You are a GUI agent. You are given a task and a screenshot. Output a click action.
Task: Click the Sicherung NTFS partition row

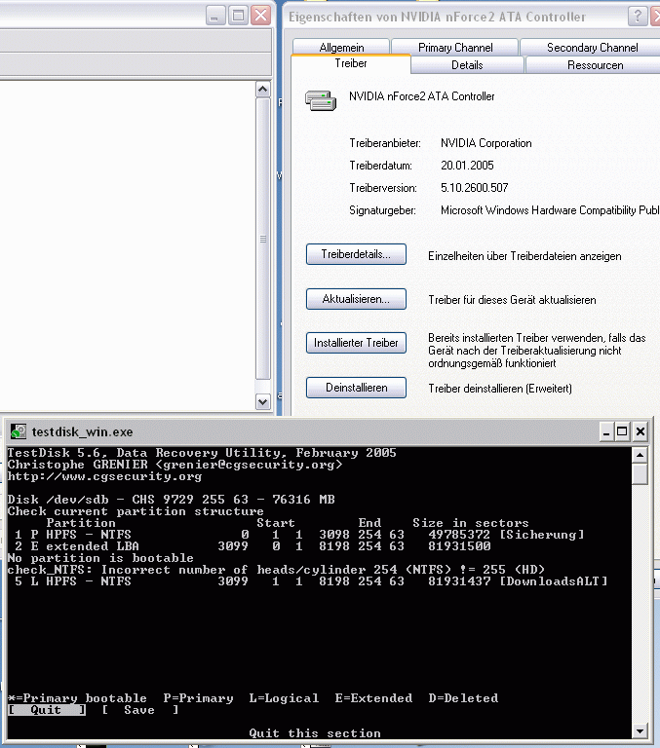point(299,535)
